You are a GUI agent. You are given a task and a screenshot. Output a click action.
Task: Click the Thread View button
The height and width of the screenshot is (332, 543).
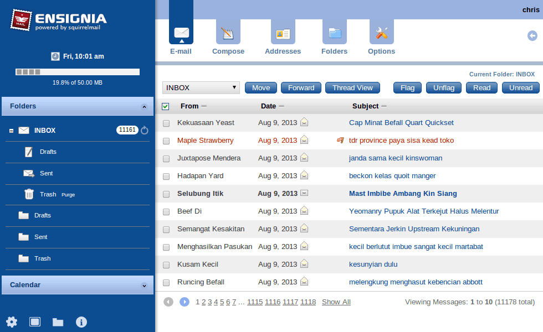coord(352,87)
